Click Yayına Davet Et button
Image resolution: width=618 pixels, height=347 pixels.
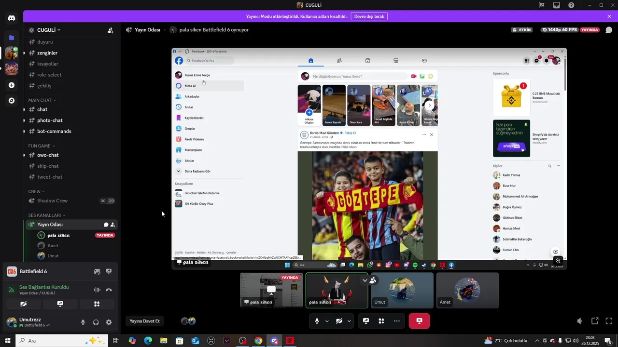[x=144, y=321]
